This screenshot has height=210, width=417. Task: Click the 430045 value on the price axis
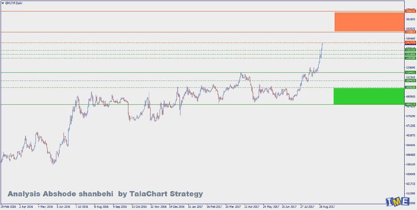pos(411,174)
